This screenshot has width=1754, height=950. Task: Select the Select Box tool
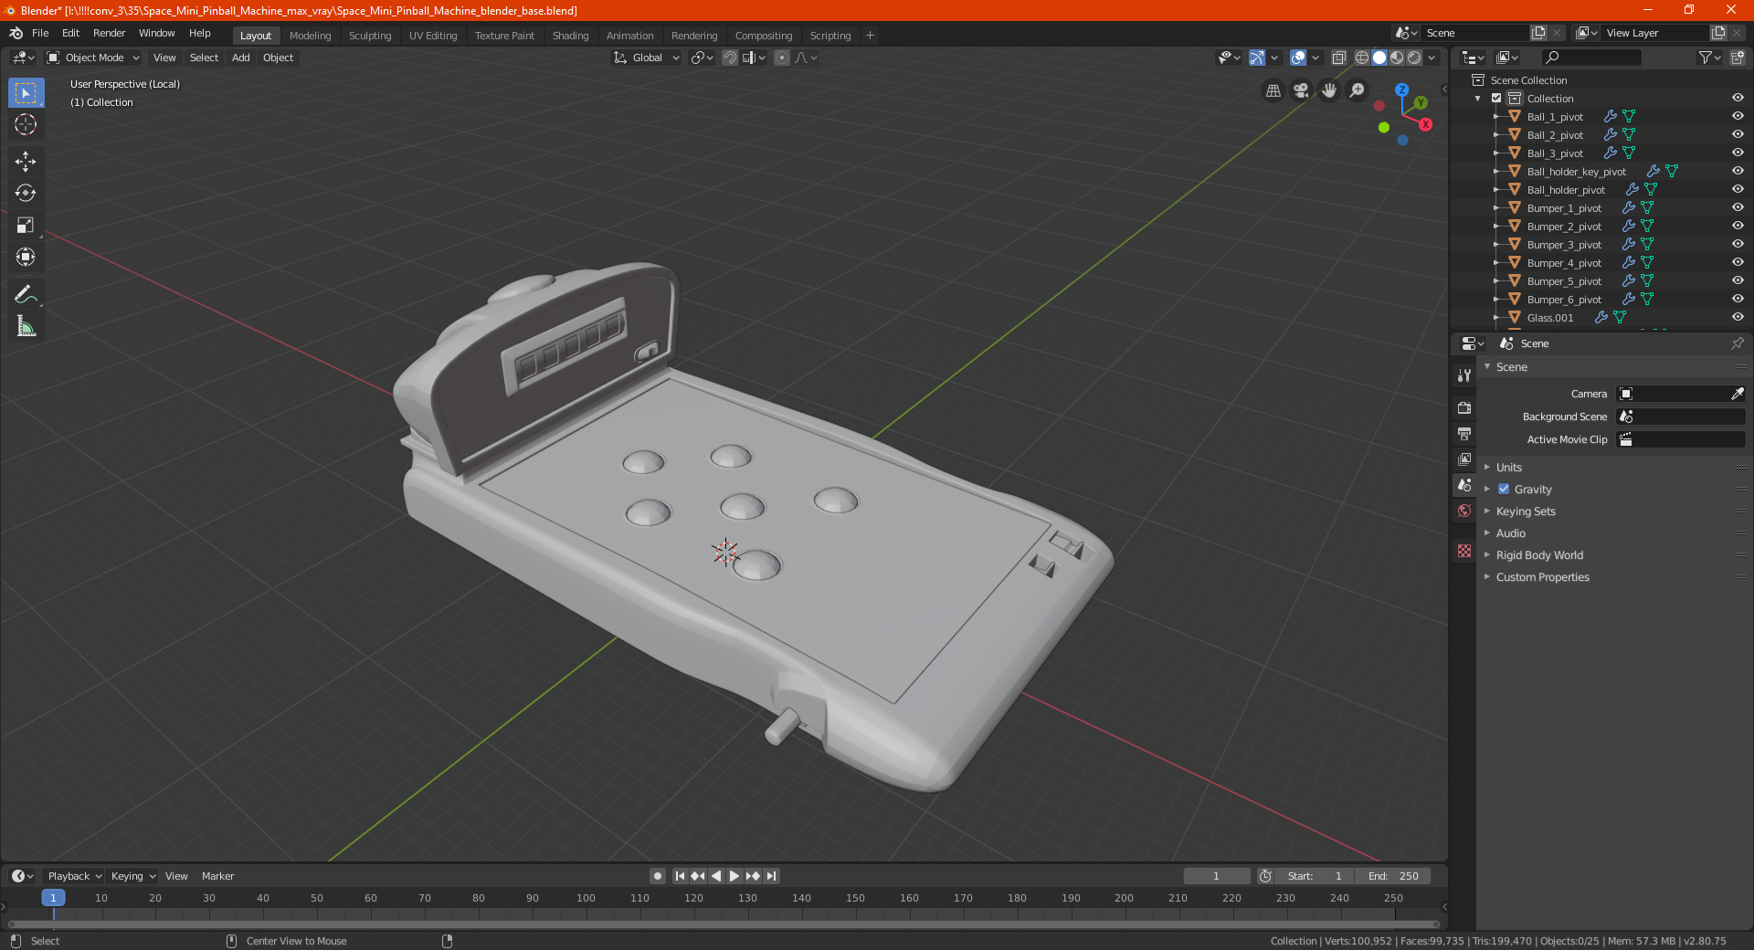[26, 93]
